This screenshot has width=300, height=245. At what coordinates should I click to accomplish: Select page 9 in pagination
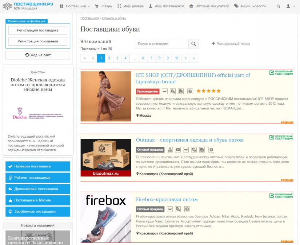click(x=168, y=58)
